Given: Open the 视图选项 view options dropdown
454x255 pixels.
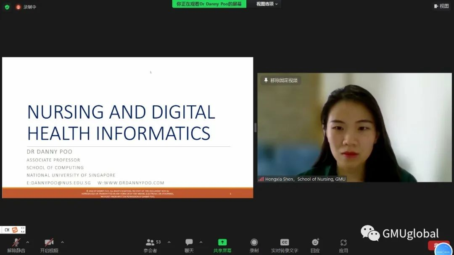Looking at the screenshot, I should pyautogui.click(x=267, y=4).
